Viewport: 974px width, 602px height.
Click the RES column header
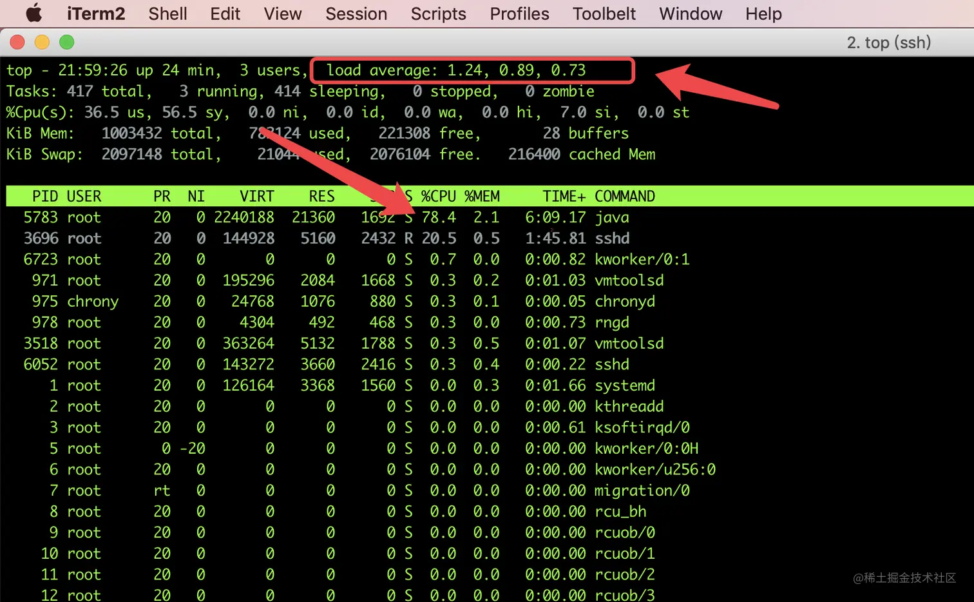(321, 197)
